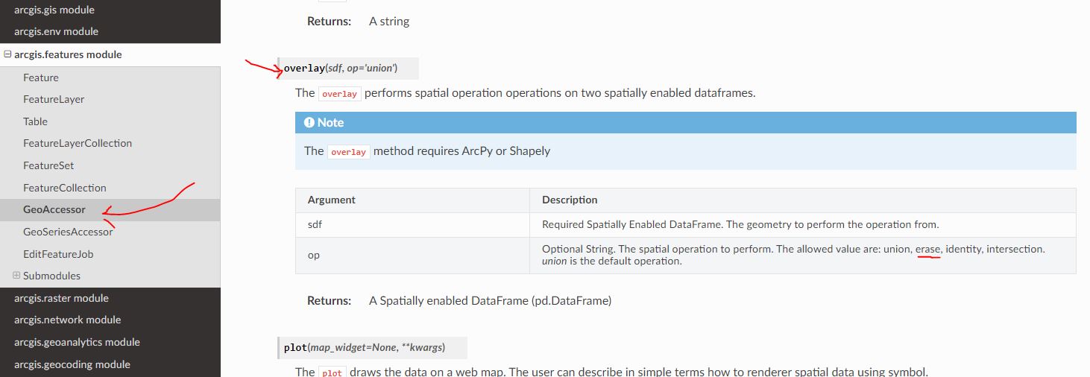Screen dimensions: 1090x377
Task: Click the 'Required Spatially Enabled DataFrame' description
Action: pos(740,224)
